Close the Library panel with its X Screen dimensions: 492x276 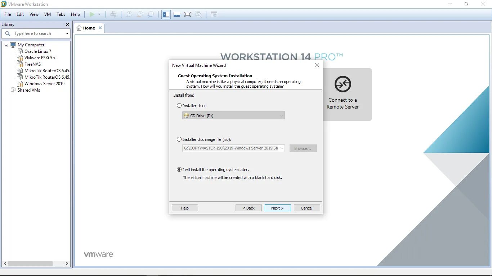[x=67, y=24]
